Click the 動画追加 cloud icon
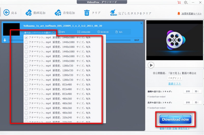The width and height of the screenshot is (204, 135). (x=29, y=13)
